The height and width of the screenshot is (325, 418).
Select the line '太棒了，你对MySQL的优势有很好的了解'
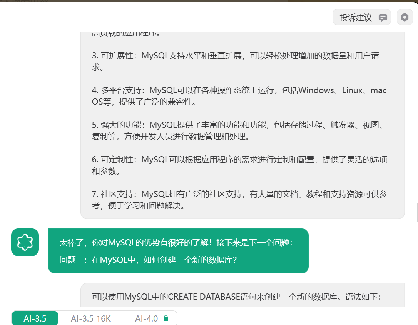click(x=176, y=243)
